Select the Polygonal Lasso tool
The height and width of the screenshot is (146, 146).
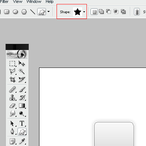[12, 71]
